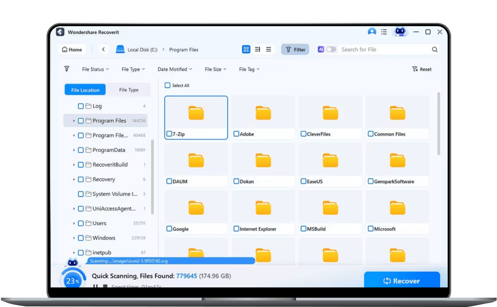Switch to list view layout
Viewport: 497px width, 307px height.
coord(269,49)
